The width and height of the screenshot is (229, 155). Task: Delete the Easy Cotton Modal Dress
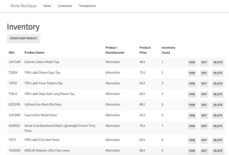coord(218,115)
